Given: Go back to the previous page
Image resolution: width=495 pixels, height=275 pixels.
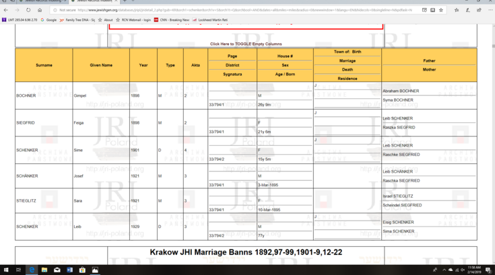Looking at the screenshot, I should tap(6, 10).
